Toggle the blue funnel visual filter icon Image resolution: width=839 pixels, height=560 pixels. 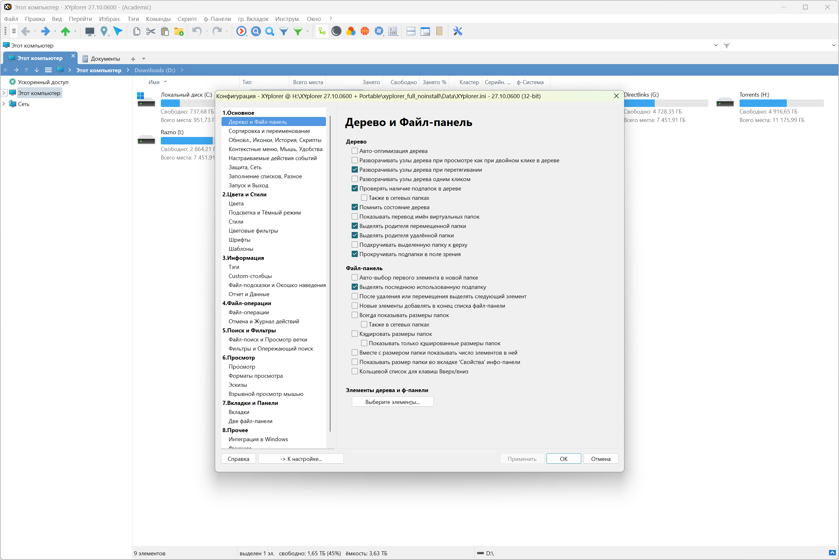(284, 32)
